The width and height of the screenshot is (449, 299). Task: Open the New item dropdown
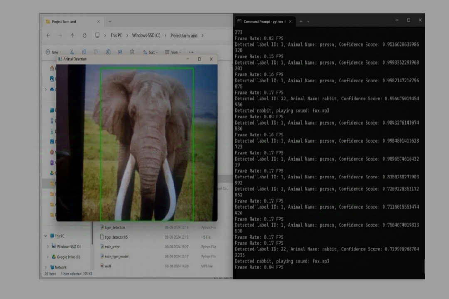pyautogui.click(x=53, y=52)
